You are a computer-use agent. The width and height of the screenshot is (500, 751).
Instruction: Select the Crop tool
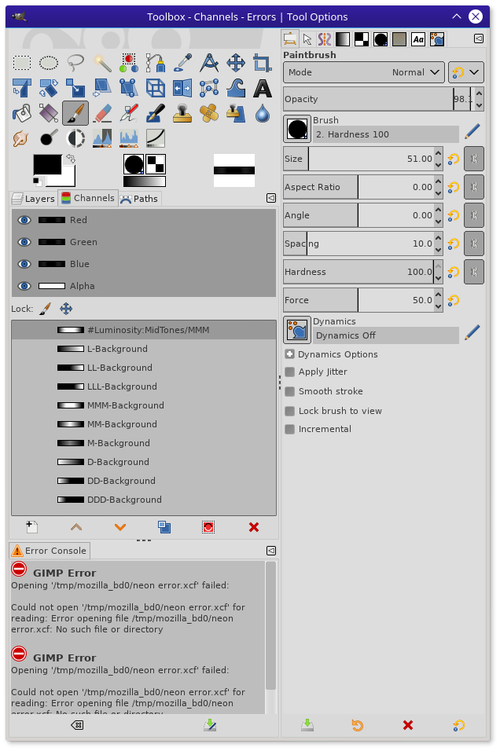[263, 63]
